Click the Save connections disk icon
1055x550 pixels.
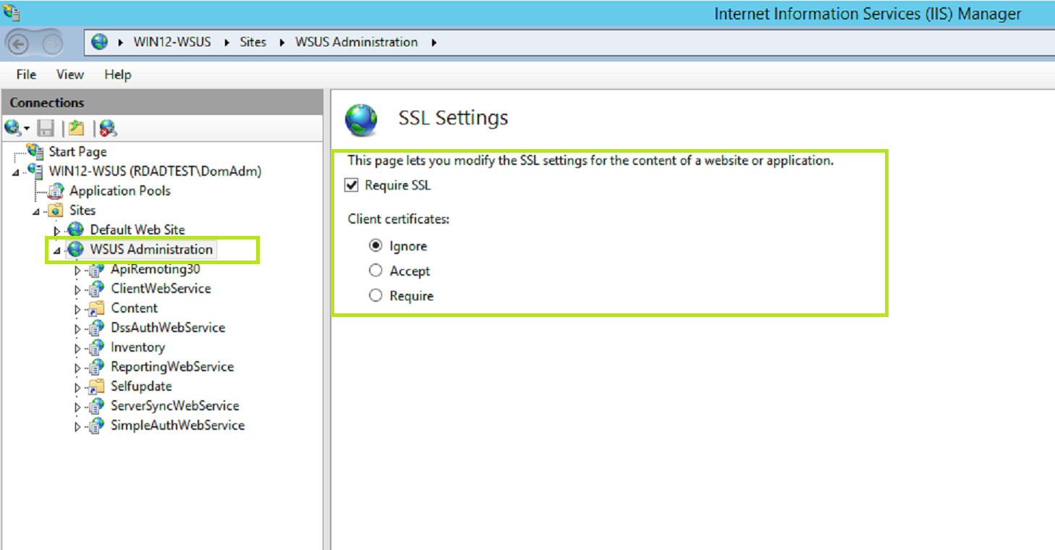point(46,129)
